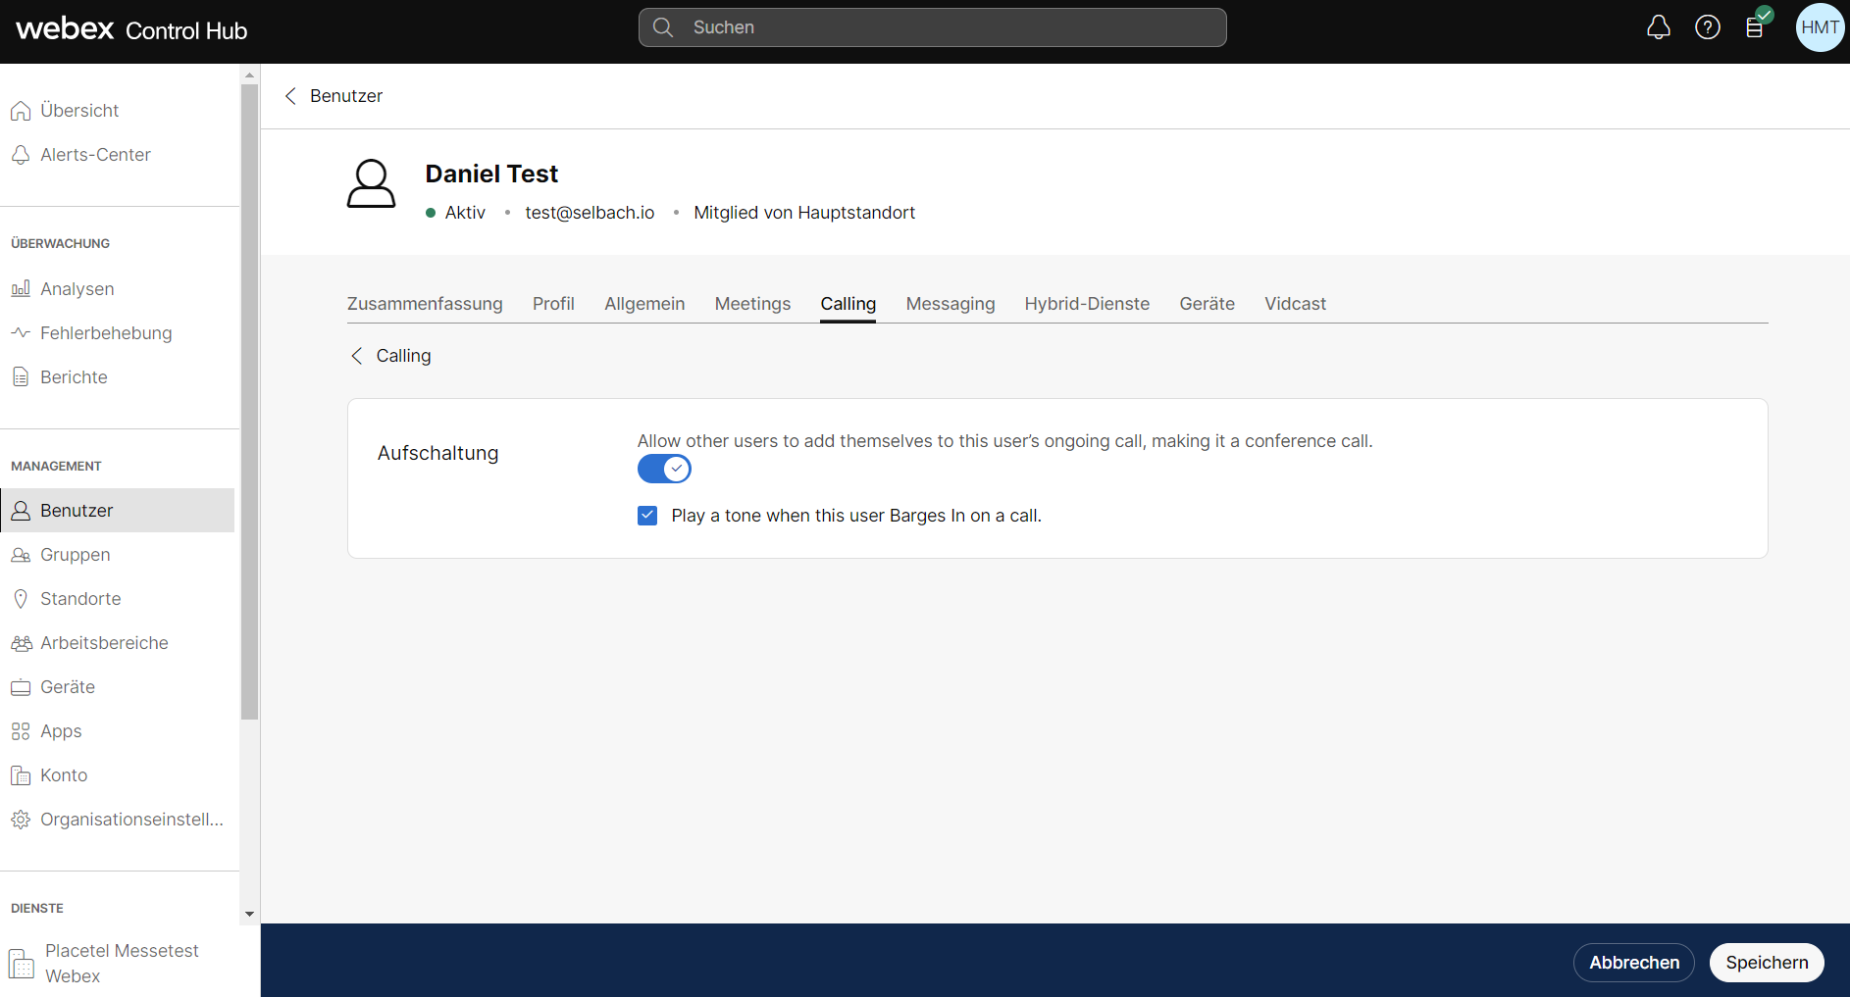1850x997 pixels.
Task: Switch to the Meetings tab
Action: coord(752,304)
